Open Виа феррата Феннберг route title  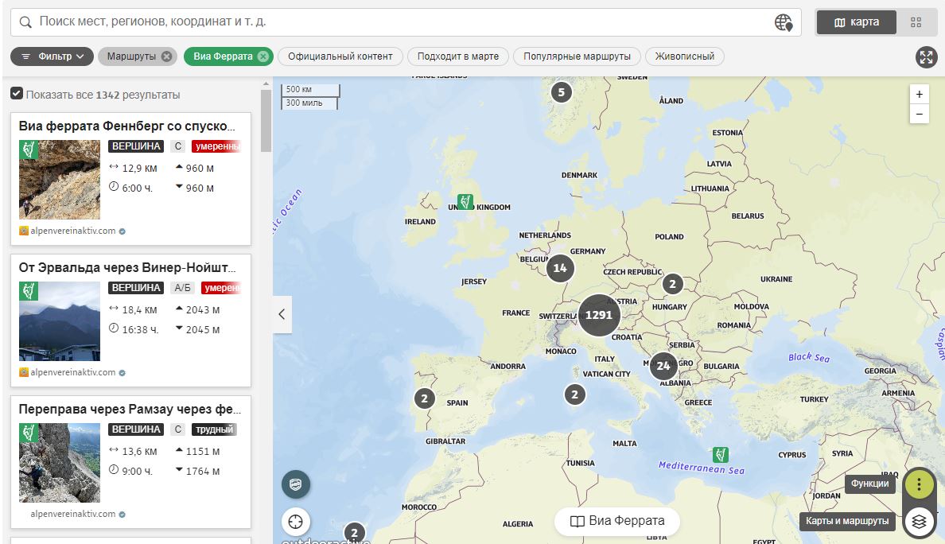coord(127,126)
